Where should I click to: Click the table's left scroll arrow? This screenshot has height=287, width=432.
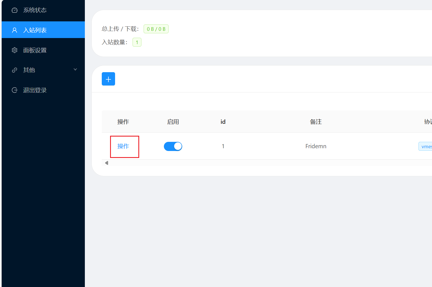coord(106,163)
